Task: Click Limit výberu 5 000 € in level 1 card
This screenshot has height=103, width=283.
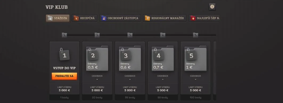Action: (64, 89)
